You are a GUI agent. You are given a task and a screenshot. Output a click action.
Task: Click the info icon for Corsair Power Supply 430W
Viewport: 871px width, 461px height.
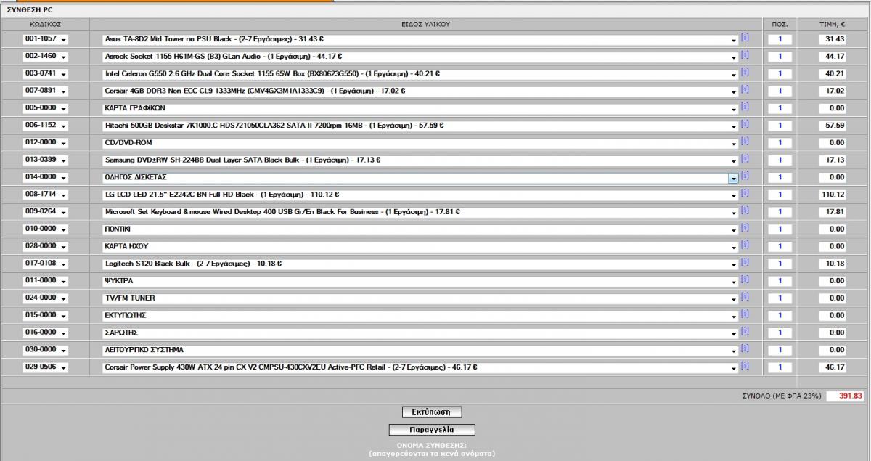click(x=745, y=367)
